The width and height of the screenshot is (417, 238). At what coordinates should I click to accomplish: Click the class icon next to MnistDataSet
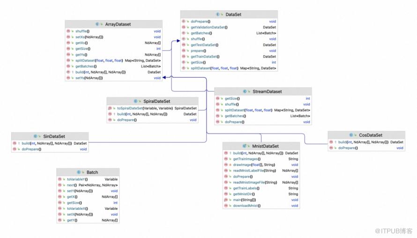point(245,146)
